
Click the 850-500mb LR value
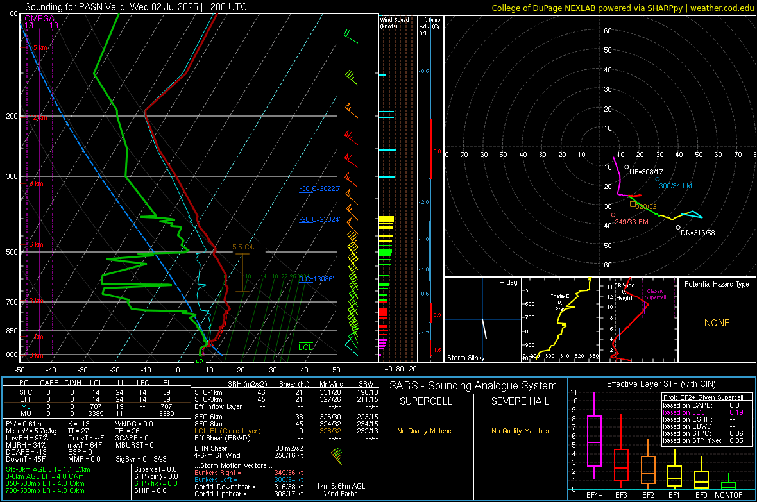pyautogui.click(x=45, y=483)
